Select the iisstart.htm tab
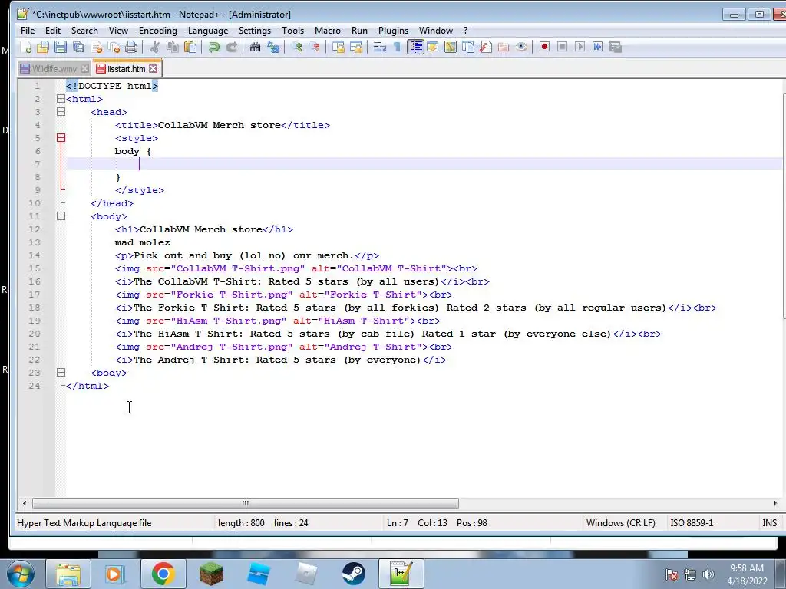The width and height of the screenshot is (786, 589). [126, 68]
